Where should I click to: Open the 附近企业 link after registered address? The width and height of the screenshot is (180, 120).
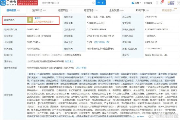(x=69, y=61)
